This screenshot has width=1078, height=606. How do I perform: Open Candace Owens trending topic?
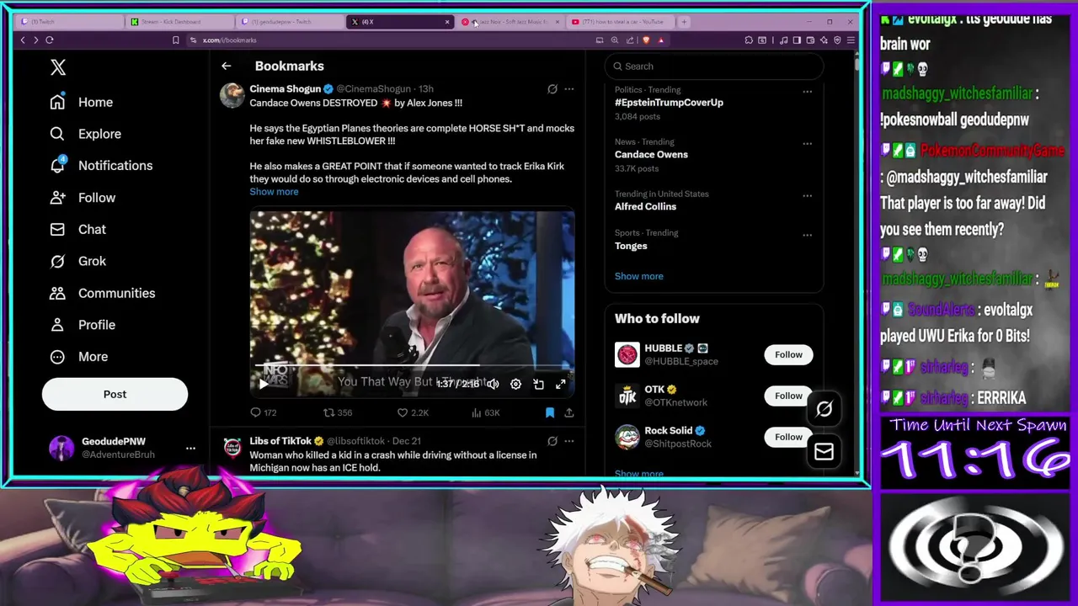point(651,155)
